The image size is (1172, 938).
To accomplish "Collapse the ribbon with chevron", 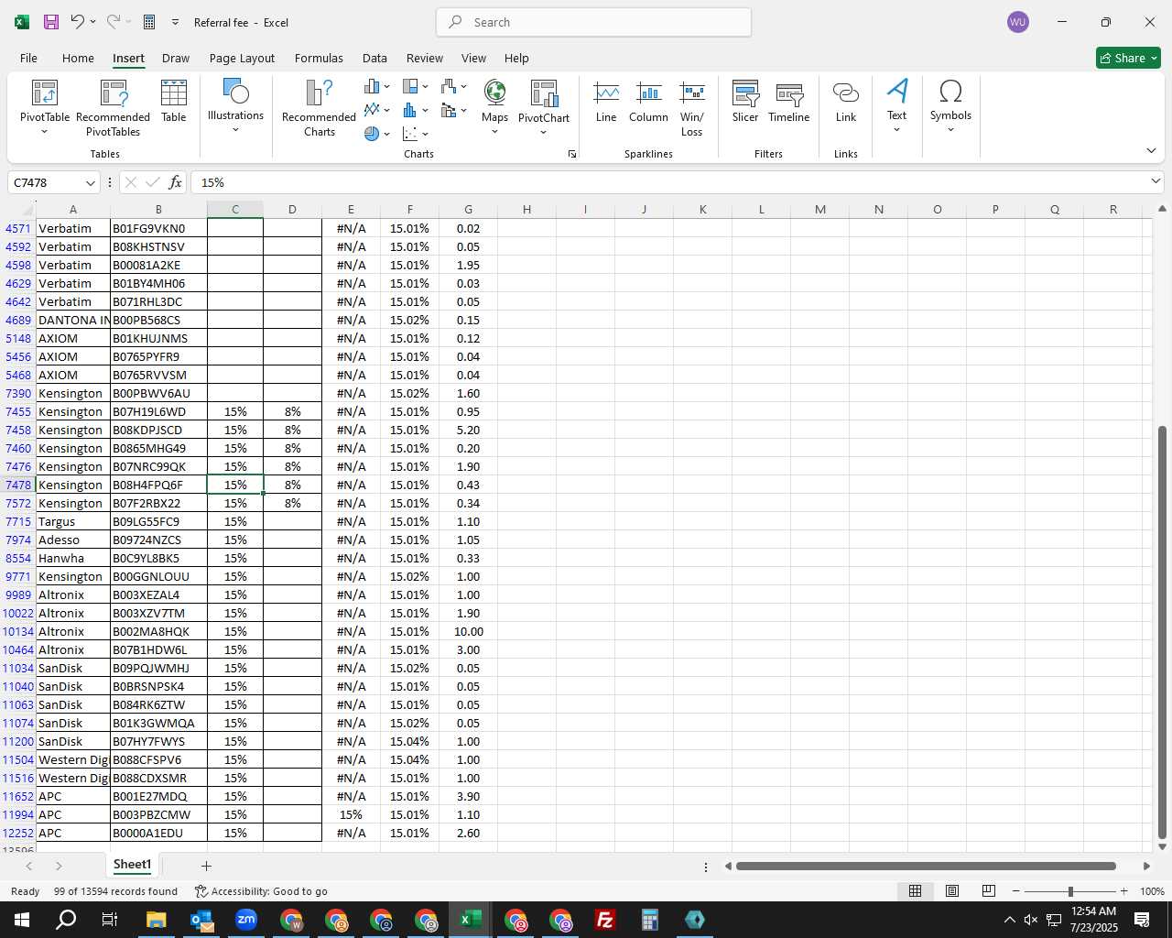I will click(x=1151, y=150).
